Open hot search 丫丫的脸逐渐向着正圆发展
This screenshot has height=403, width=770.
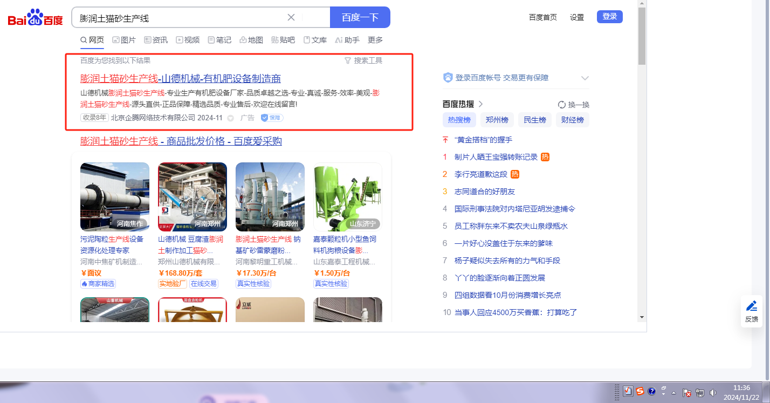coord(500,278)
